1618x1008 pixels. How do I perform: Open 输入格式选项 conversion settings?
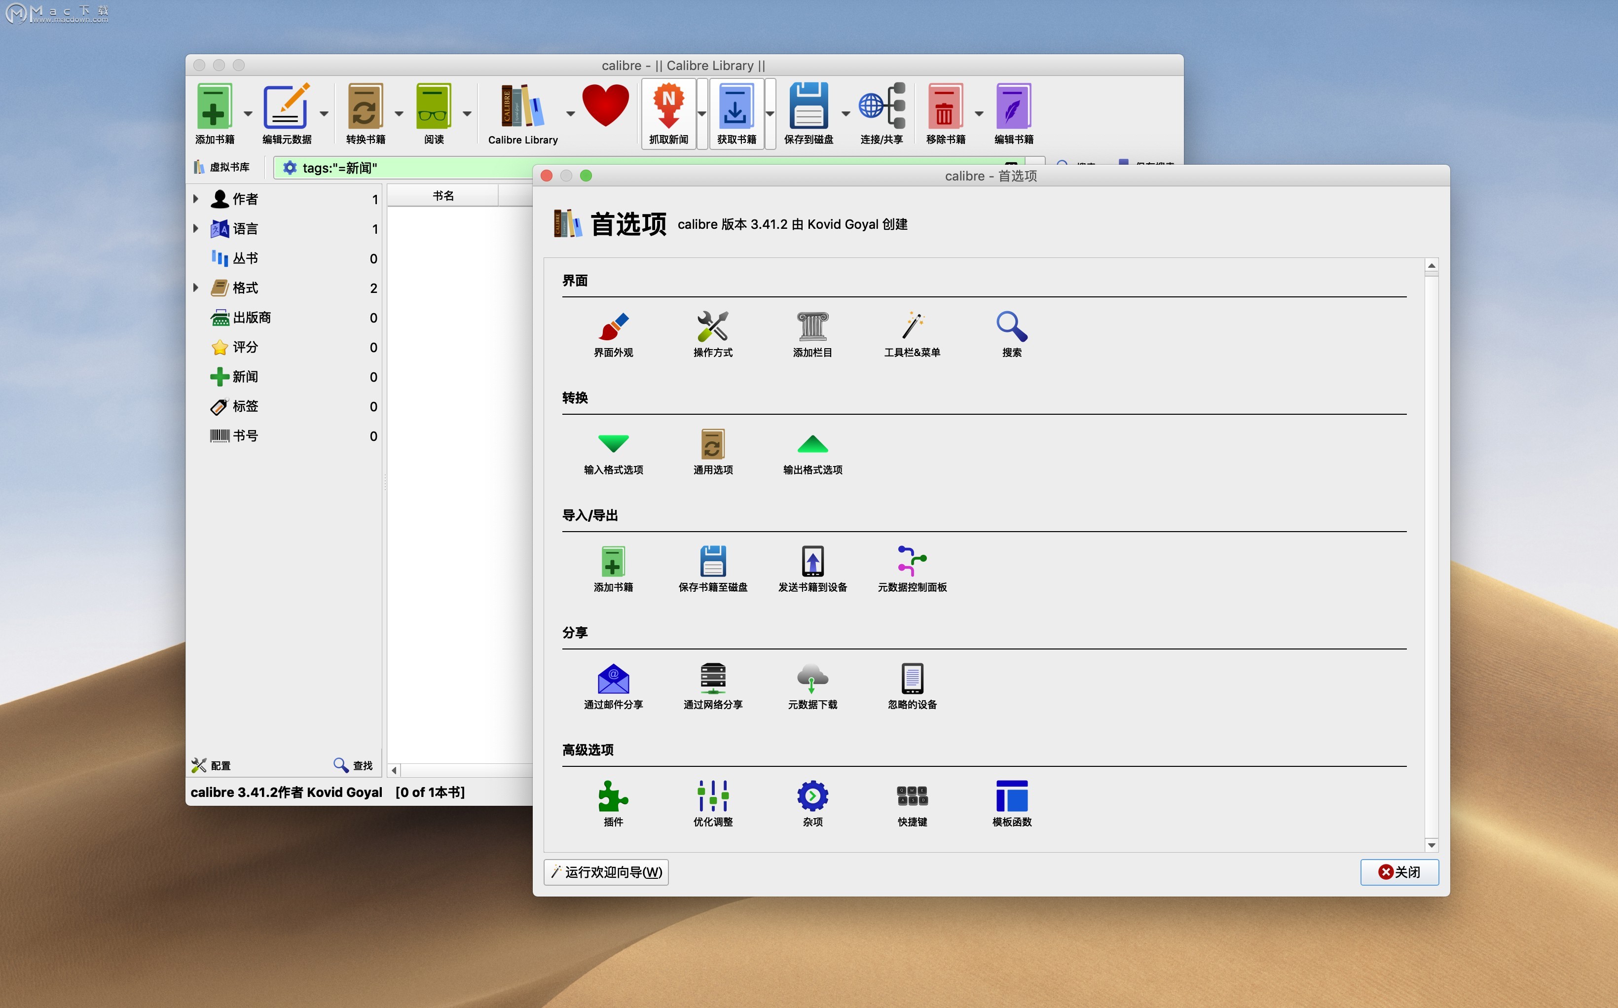point(613,452)
